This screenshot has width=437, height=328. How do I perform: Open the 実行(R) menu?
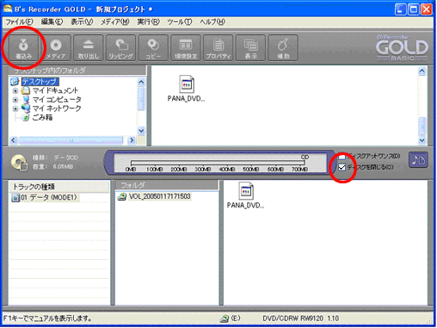(x=148, y=22)
